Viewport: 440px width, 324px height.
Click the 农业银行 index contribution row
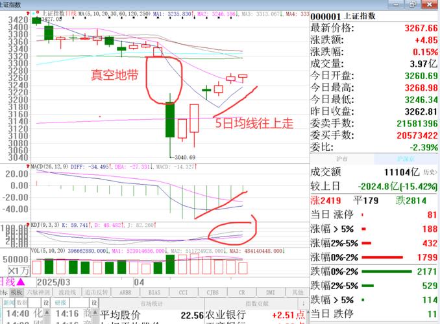point(255,315)
